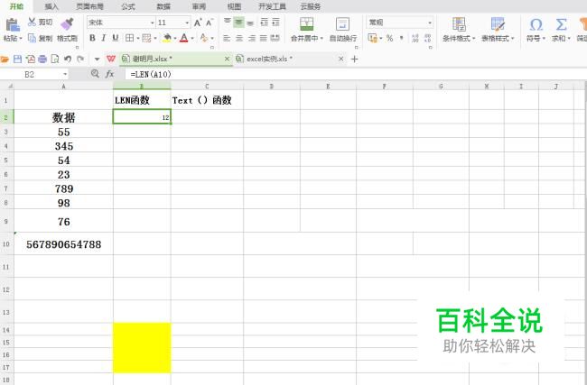Viewport: 587px width, 385px height.
Task: Click the distributed alignment icon
Action: [x=275, y=38]
